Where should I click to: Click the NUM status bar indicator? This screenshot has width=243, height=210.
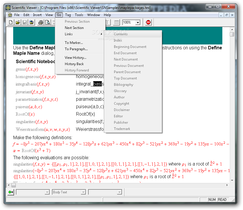[x=212, y=200]
